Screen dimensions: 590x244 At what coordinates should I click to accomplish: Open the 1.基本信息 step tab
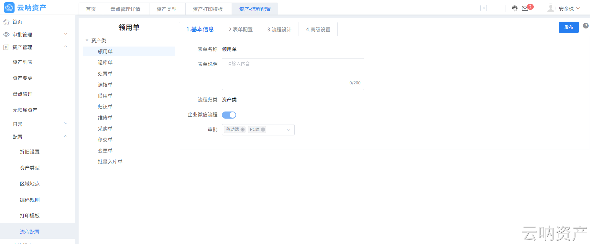[x=200, y=29]
